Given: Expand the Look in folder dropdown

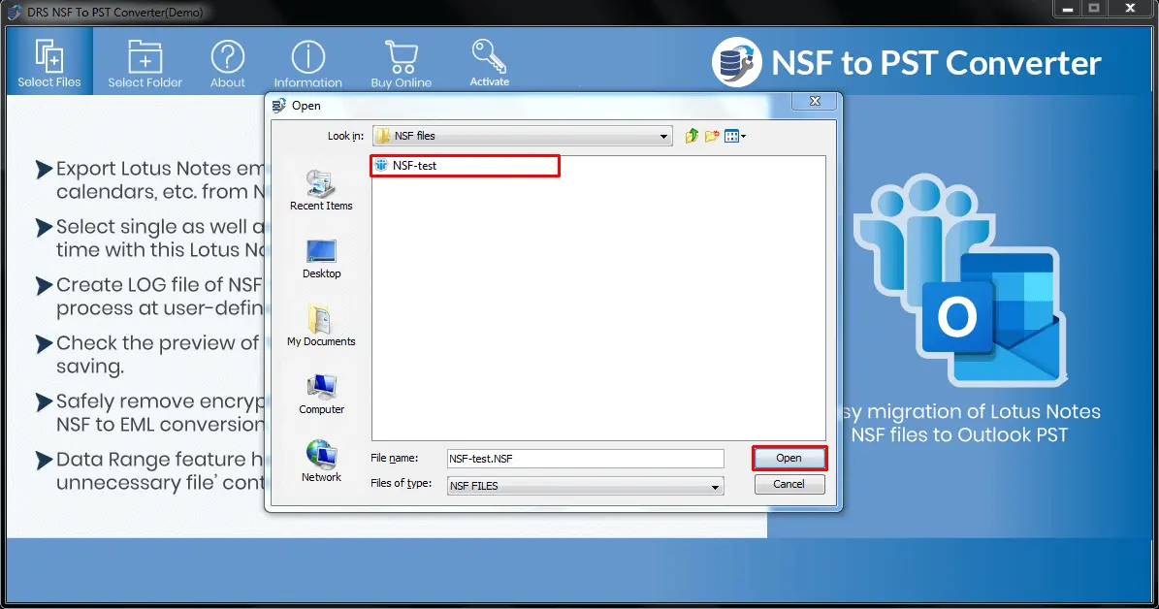Looking at the screenshot, I should pos(663,136).
